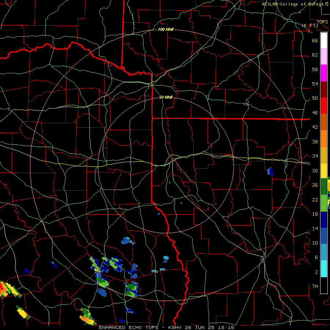This screenshot has width=330, height=330.
Task: Select the bright red legend color band
Action: point(324,106)
